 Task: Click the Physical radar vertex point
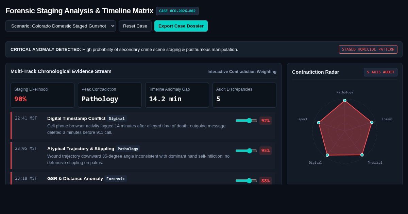[362, 155]
